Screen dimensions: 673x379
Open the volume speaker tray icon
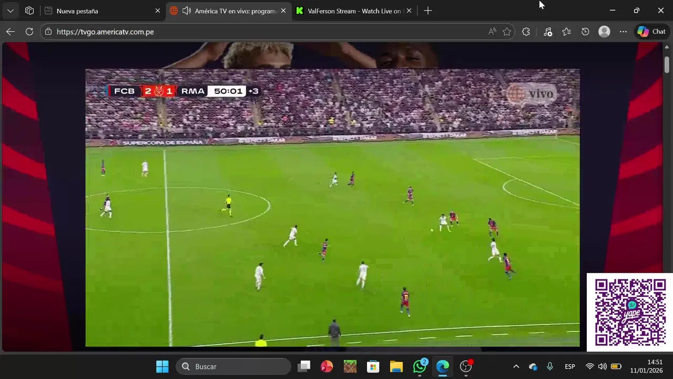(603, 366)
